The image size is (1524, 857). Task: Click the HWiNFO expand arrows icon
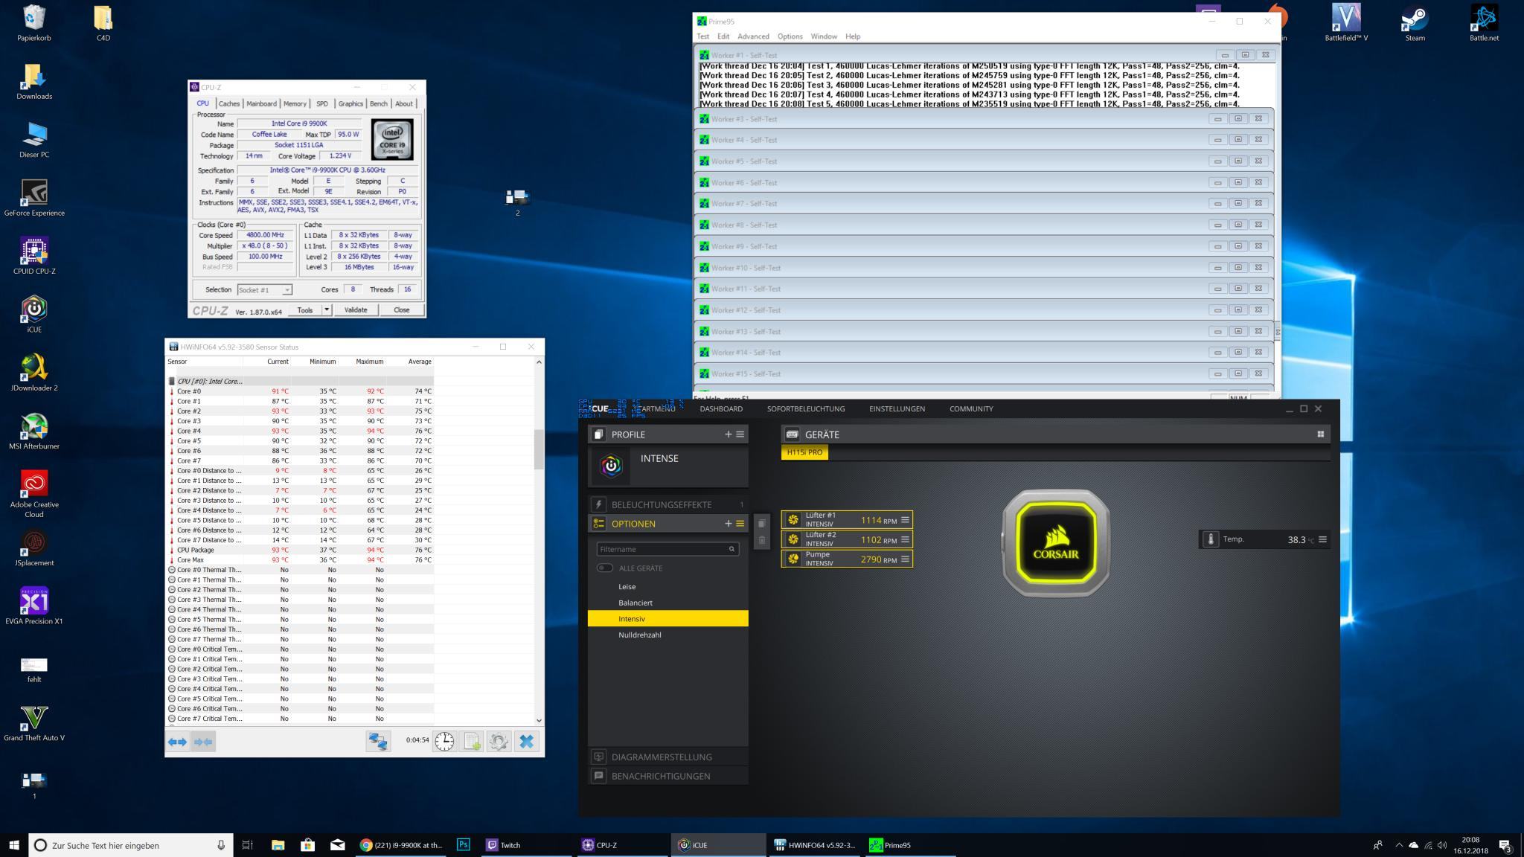coord(177,741)
